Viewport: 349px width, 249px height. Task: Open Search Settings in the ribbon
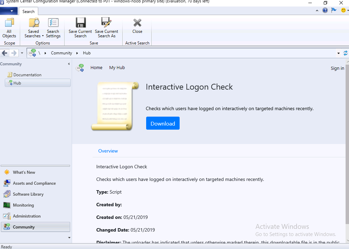53,28
